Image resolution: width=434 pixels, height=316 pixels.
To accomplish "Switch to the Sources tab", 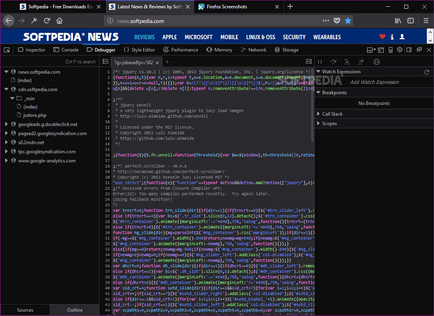I will (25, 310).
